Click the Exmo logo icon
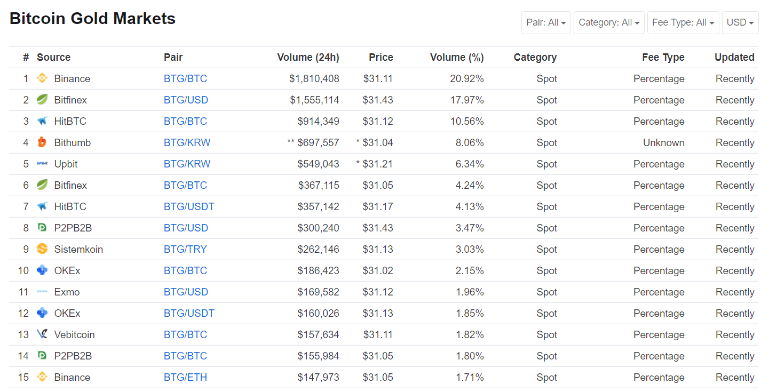This screenshot has height=392, width=769. point(42,292)
